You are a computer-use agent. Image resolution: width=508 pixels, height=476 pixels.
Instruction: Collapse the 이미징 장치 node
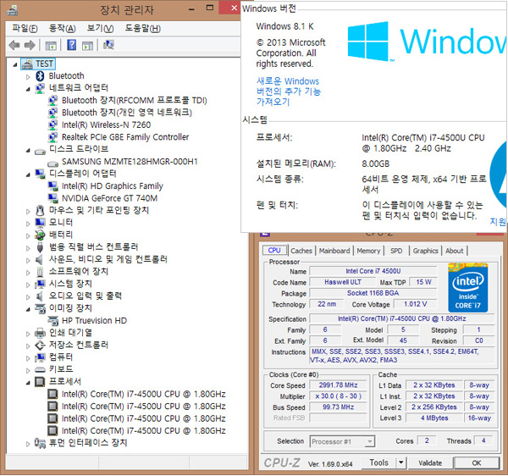tap(28, 309)
